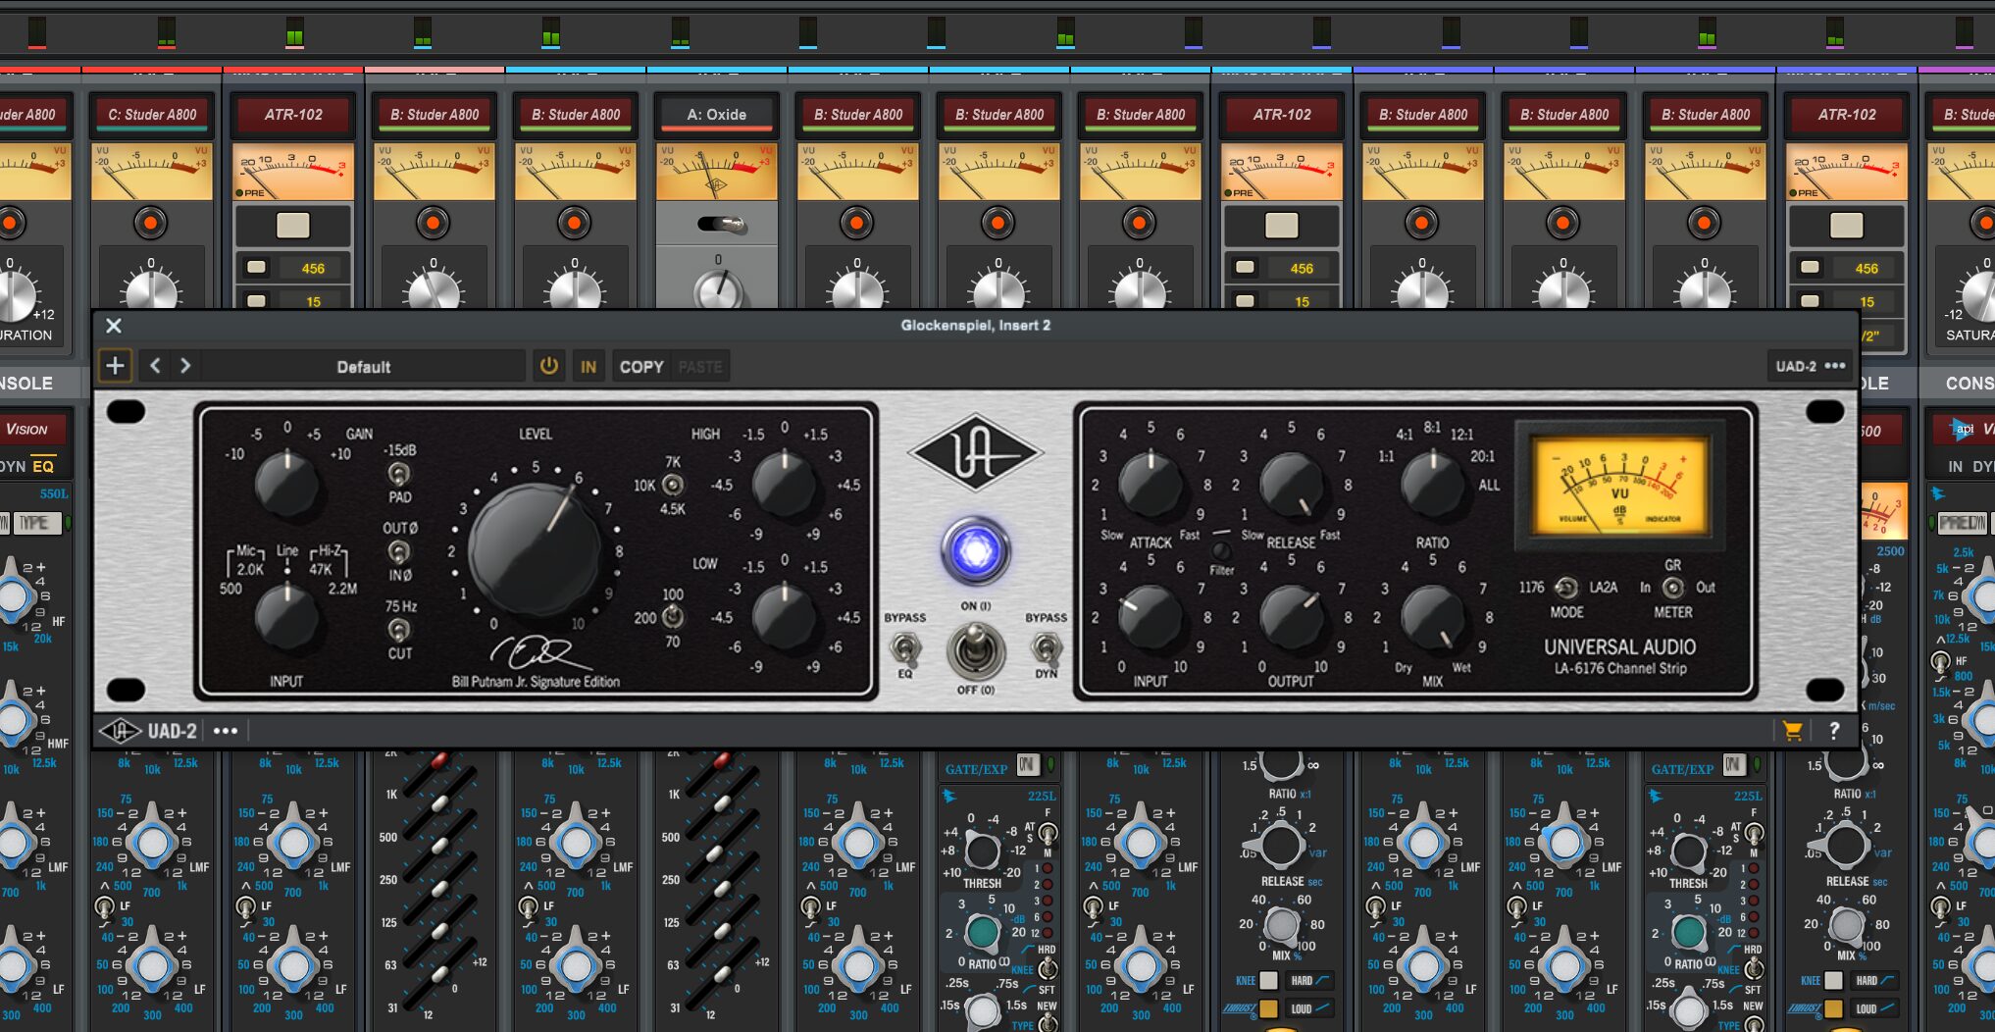Flip the main ON/OFF power switch
1995x1032 pixels.
click(x=975, y=649)
